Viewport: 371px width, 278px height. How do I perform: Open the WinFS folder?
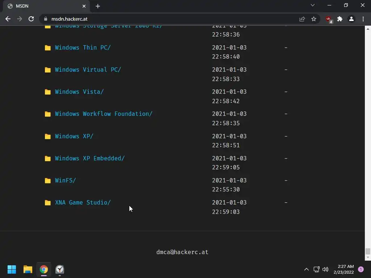tap(65, 180)
